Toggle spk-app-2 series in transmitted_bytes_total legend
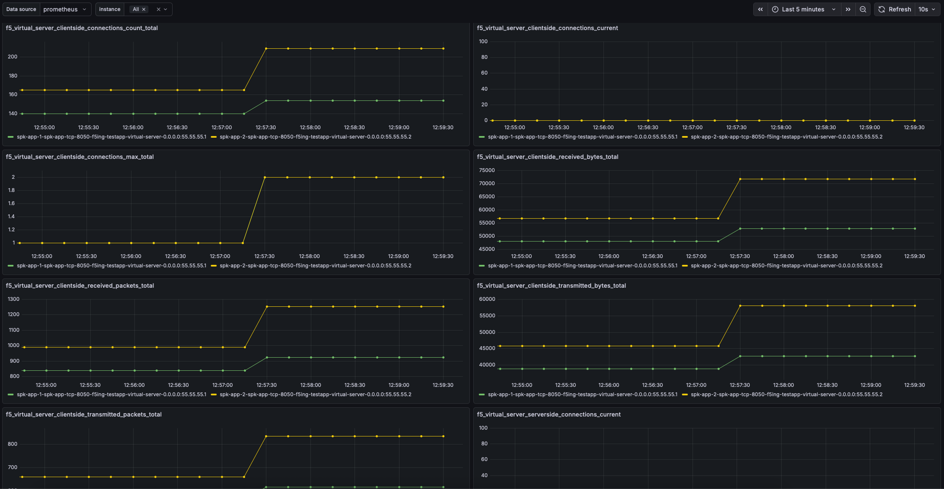The width and height of the screenshot is (944, 489). [787, 395]
